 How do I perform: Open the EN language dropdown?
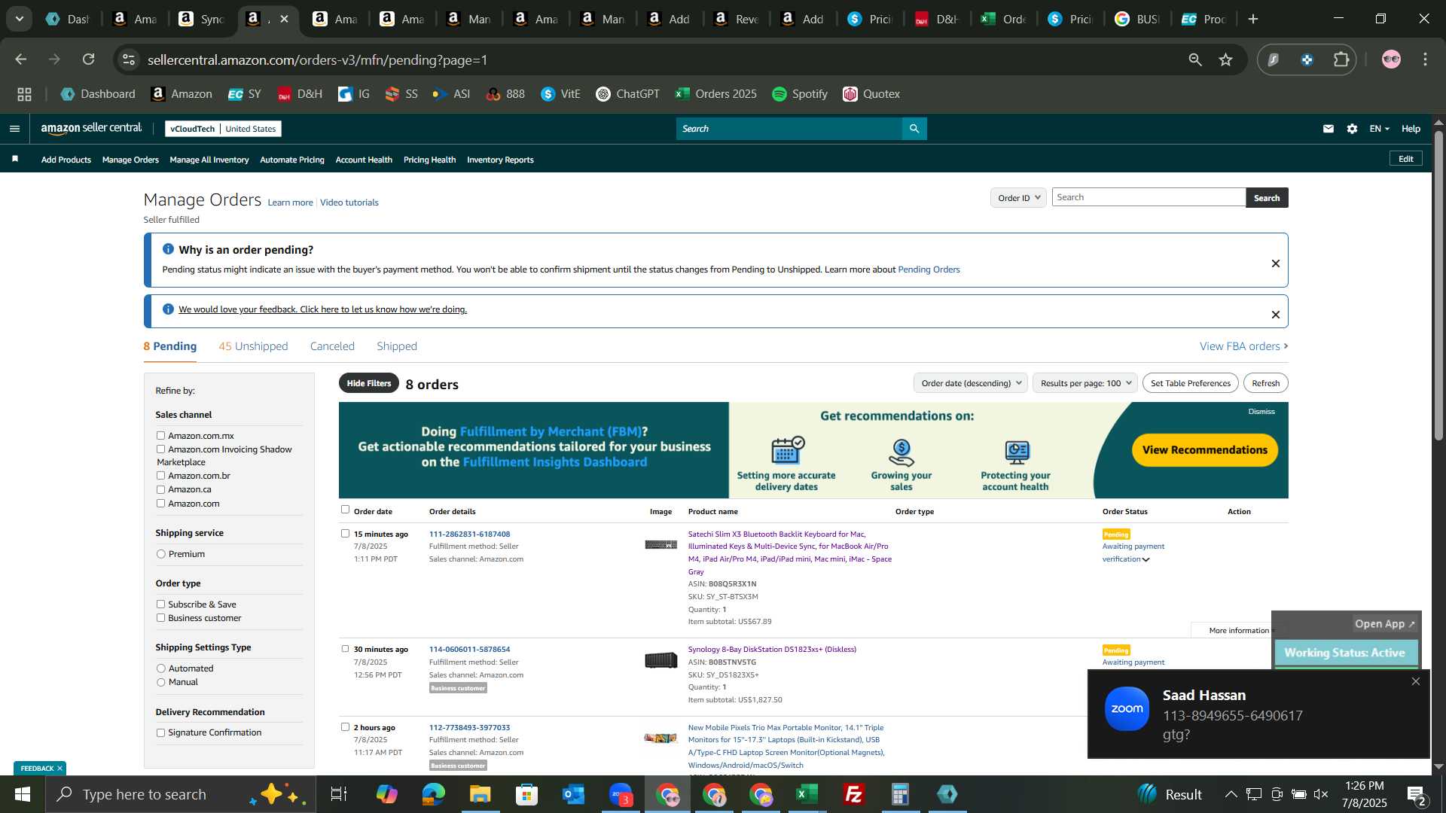pyautogui.click(x=1379, y=129)
